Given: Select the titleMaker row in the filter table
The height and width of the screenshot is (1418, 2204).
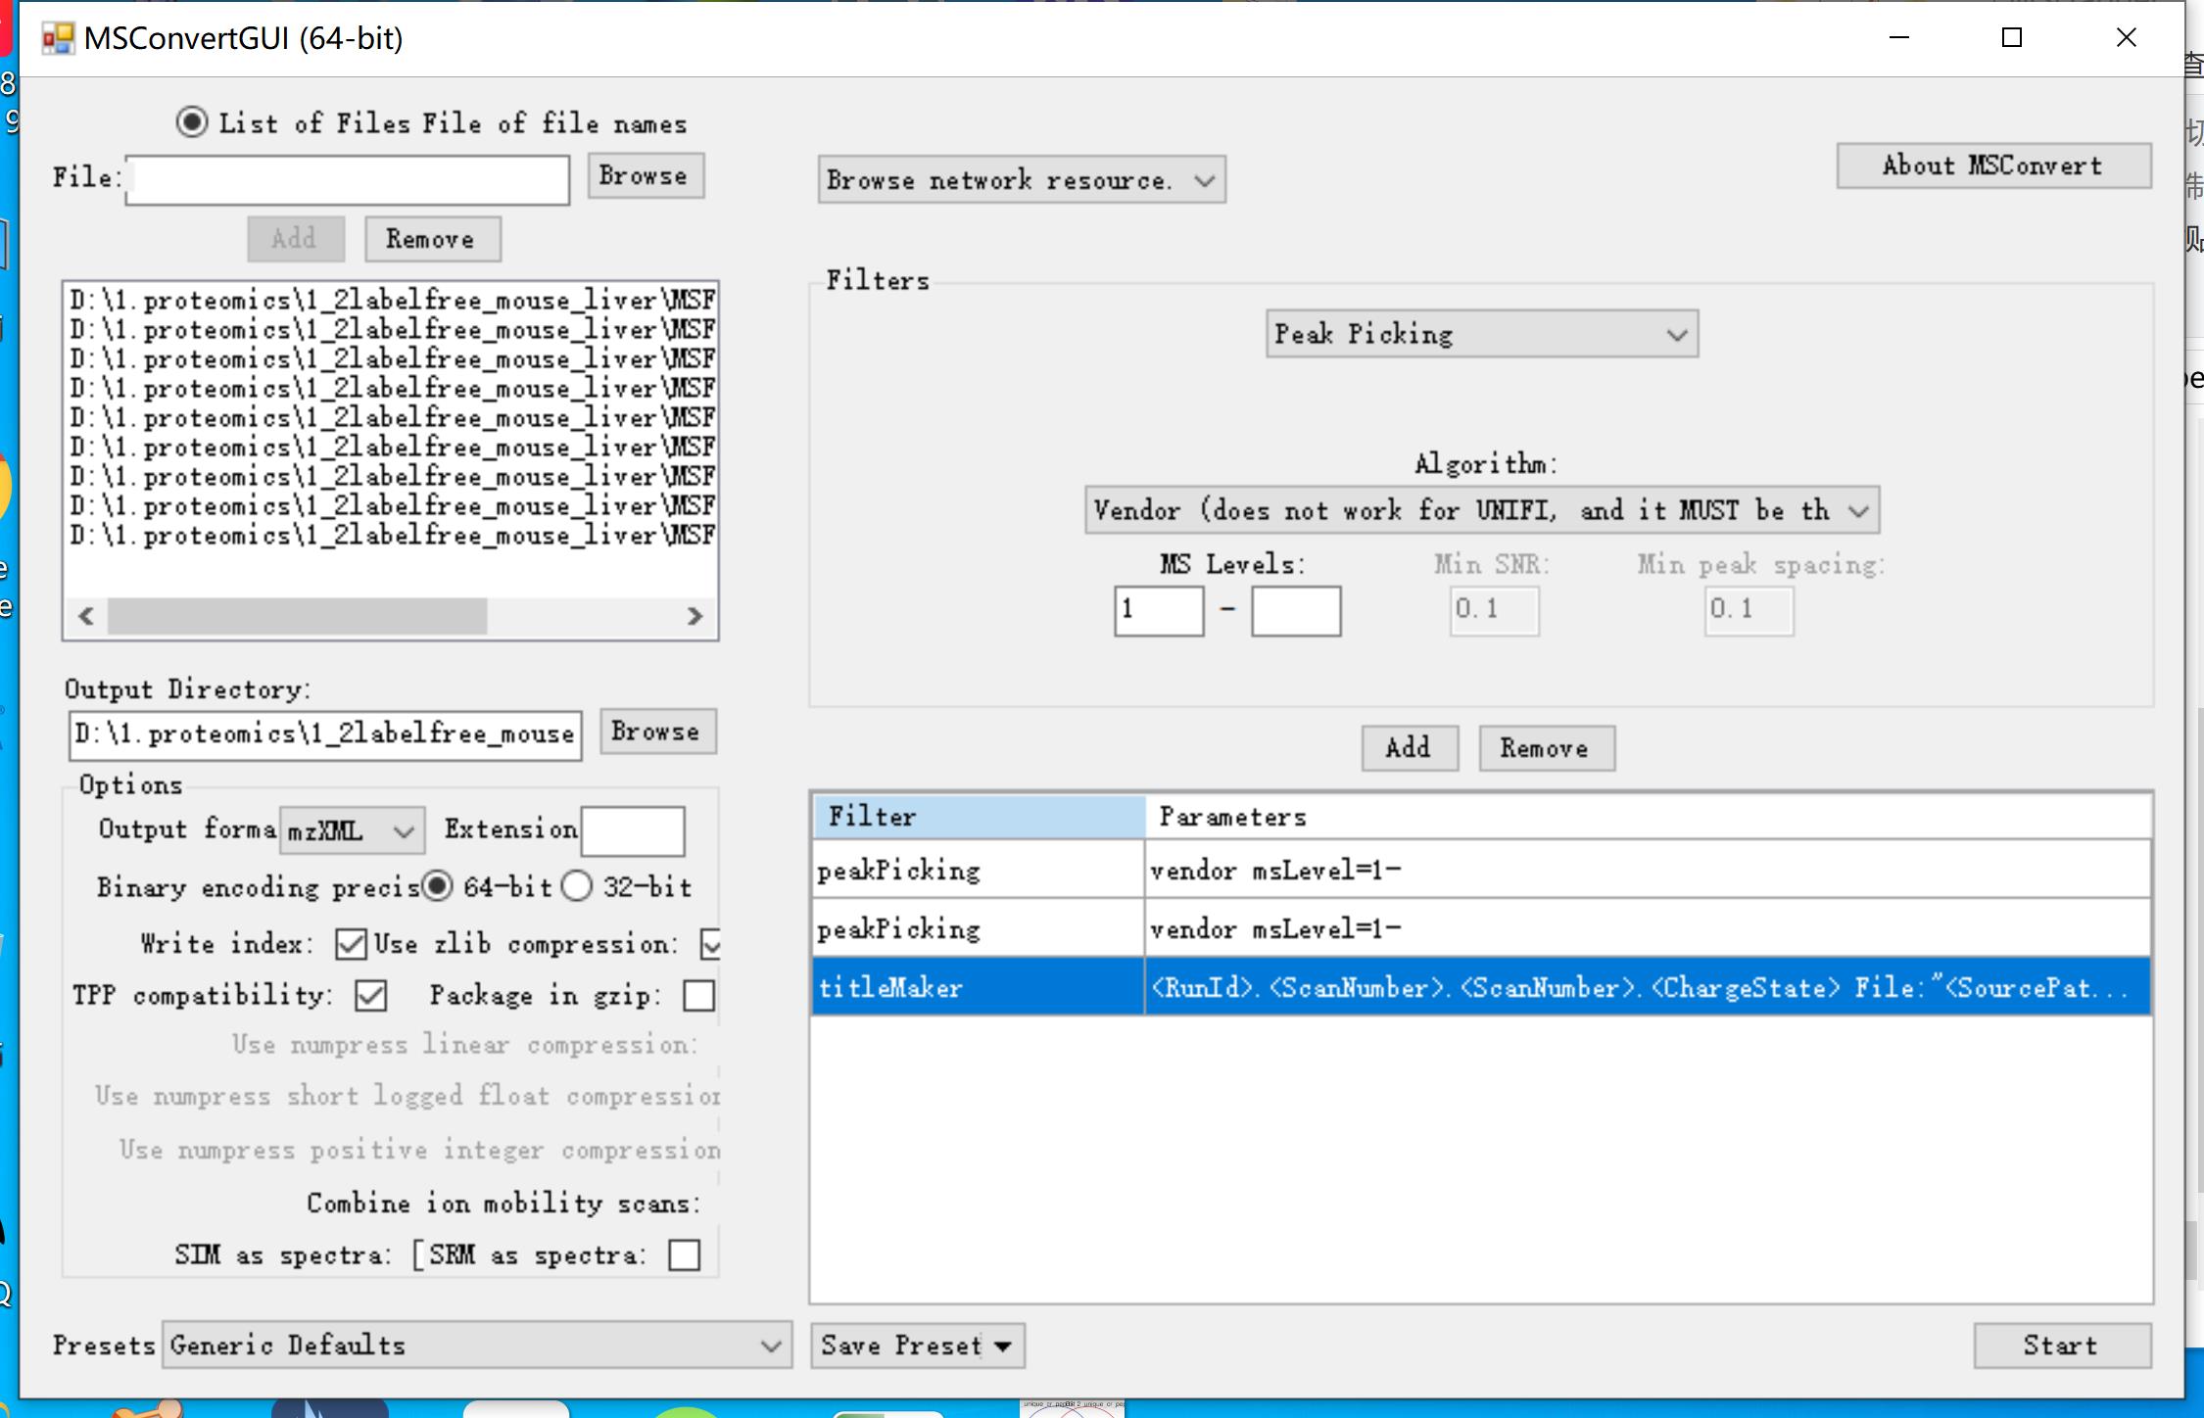Looking at the screenshot, I should coord(977,987).
